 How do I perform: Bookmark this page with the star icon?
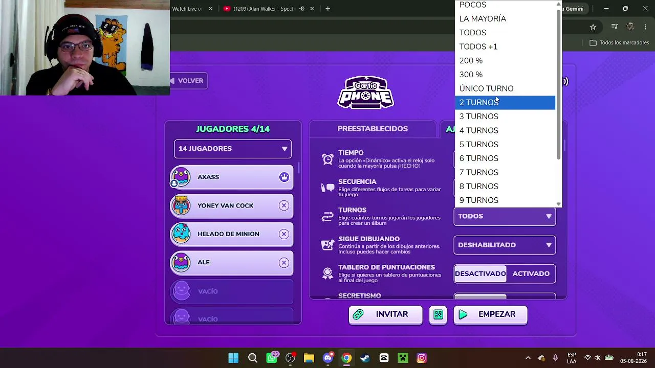pyautogui.click(x=593, y=27)
